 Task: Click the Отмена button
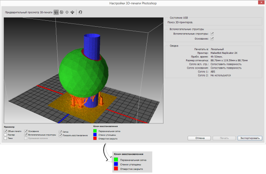(x=199, y=138)
